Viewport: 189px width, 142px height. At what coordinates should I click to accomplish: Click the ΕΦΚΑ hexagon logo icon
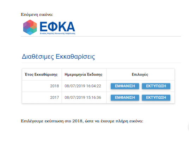30,27
